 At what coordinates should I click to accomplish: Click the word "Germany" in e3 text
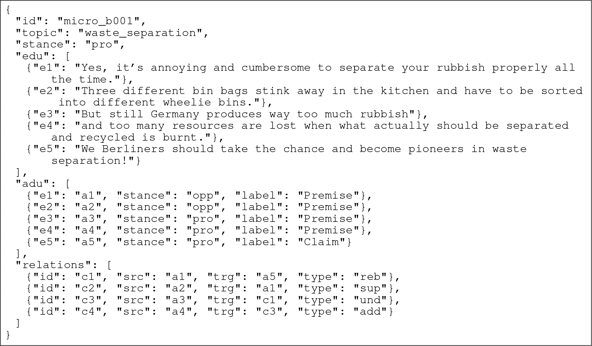pos(175,114)
